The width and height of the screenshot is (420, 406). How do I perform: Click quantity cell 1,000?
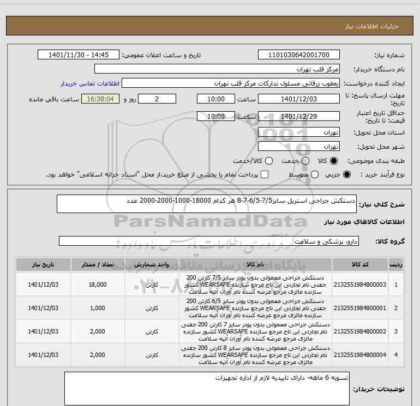(x=98, y=308)
